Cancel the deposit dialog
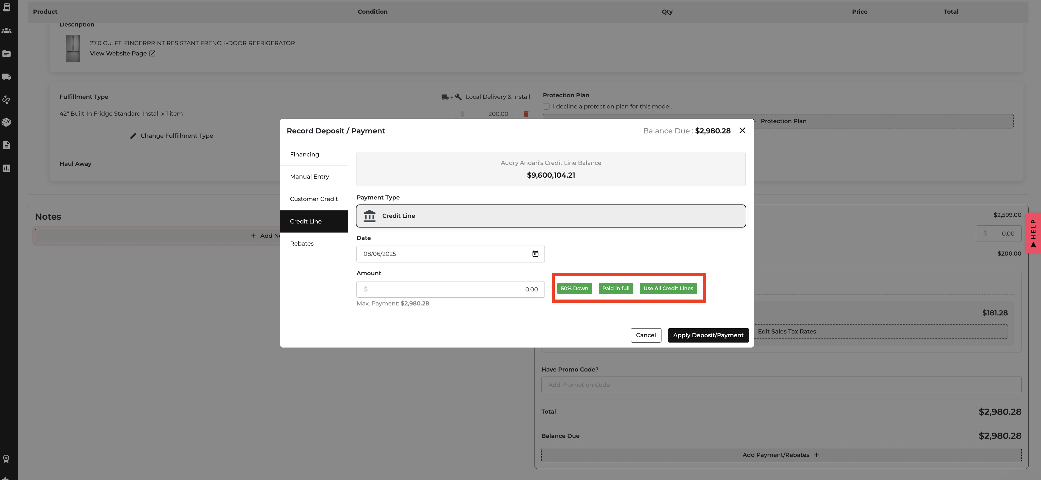This screenshot has width=1041, height=480. pos(646,335)
